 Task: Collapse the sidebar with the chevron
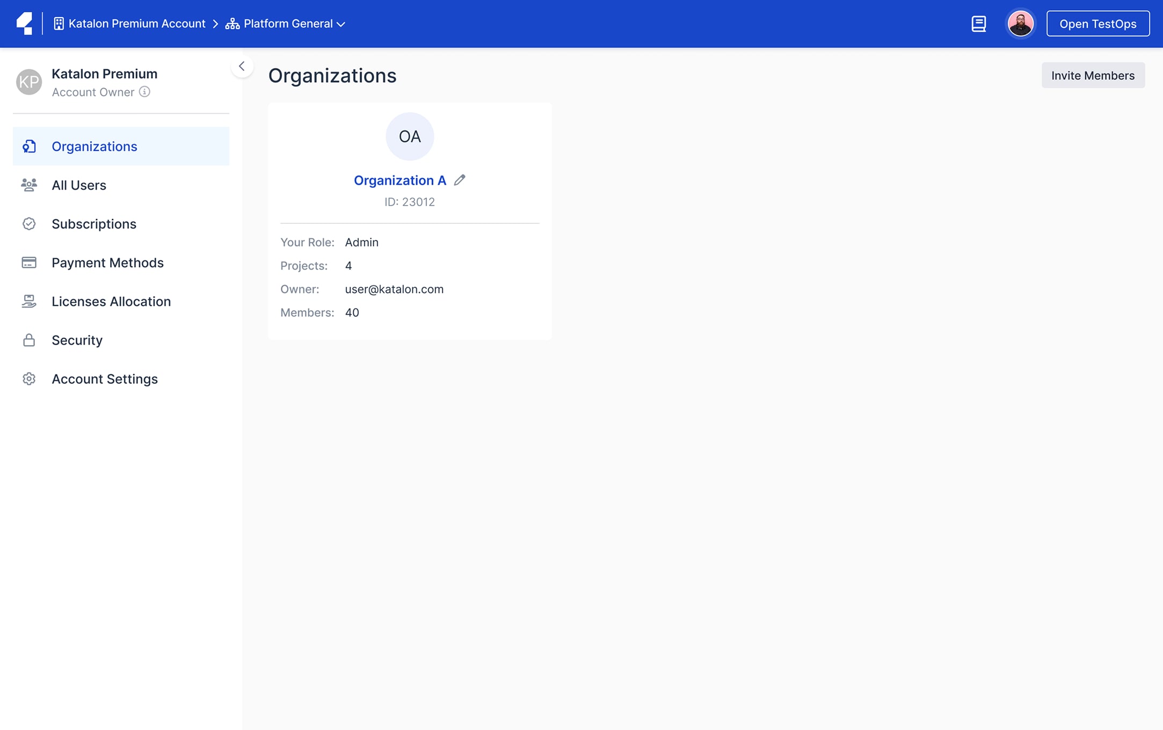click(x=242, y=66)
